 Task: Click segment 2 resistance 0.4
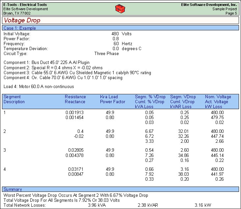click(x=80, y=131)
